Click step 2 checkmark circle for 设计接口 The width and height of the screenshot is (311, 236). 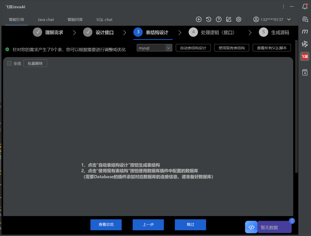88,32
